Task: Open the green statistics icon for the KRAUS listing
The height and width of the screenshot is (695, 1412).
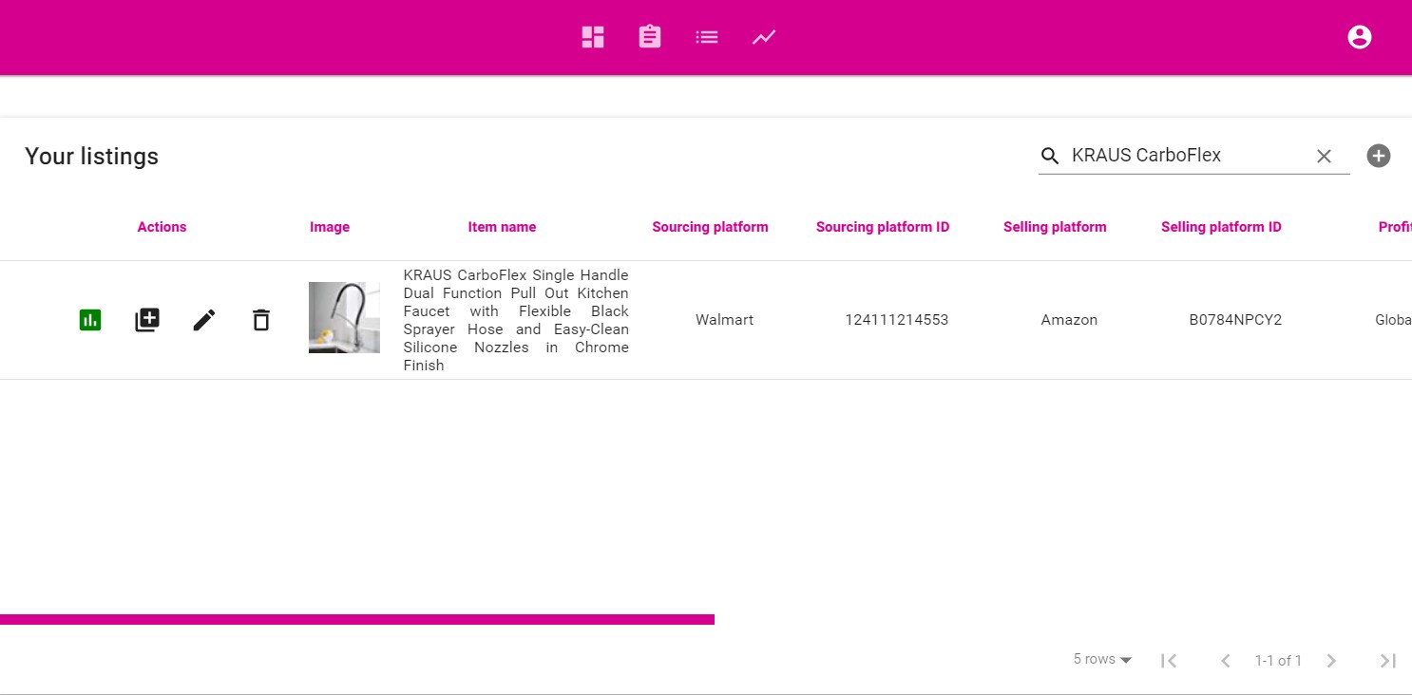Action: point(90,320)
